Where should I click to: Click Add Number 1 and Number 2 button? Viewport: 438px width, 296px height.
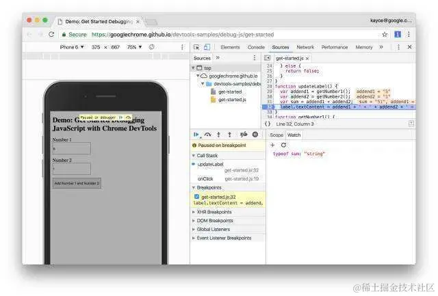coord(77,183)
